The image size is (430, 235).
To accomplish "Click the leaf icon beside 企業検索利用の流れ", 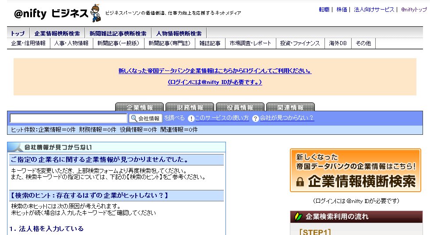I will (298, 217).
